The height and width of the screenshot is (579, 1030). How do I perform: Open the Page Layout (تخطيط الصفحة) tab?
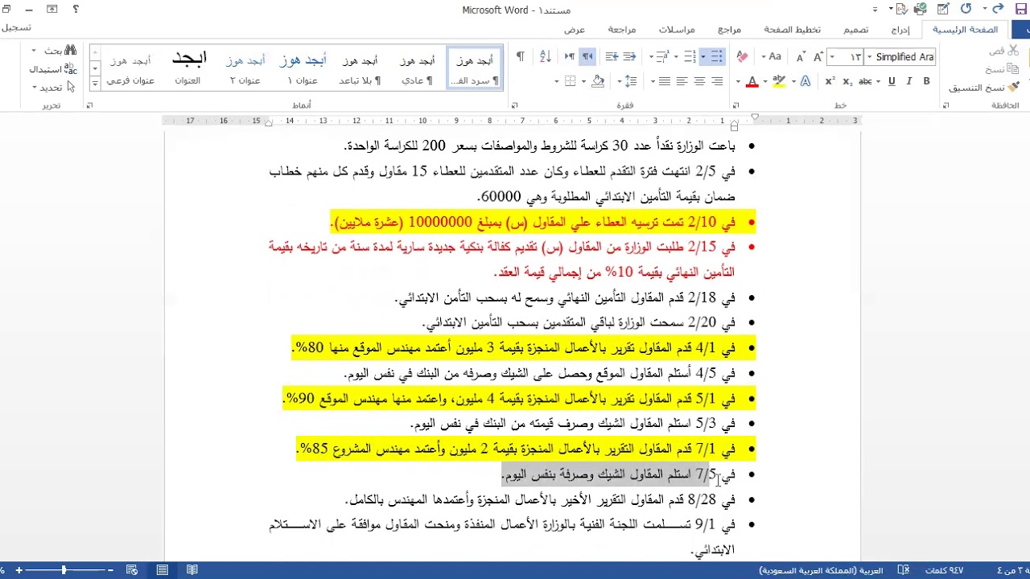point(792,30)
